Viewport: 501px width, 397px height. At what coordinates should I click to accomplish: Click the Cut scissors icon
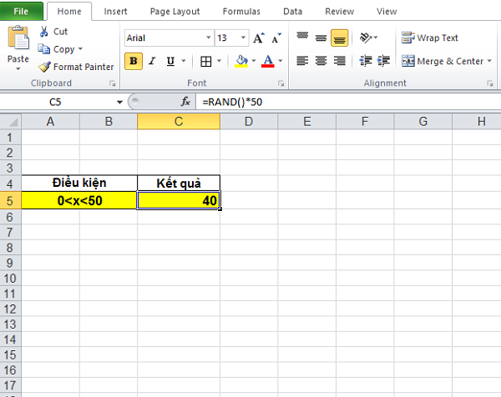[x=45, y=32]
